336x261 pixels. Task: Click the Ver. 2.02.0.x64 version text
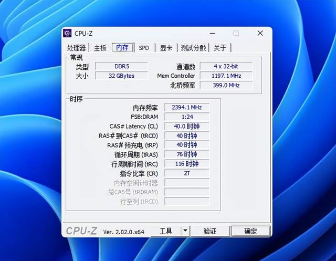pos(124,232)
